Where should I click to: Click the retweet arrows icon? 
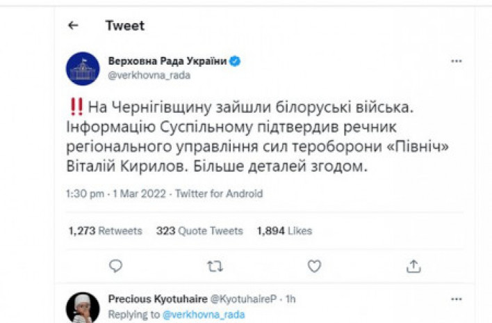pyautogui.click(x=215, y=266)
